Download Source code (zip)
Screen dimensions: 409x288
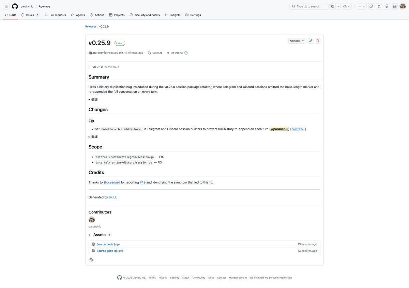(108, 244)
